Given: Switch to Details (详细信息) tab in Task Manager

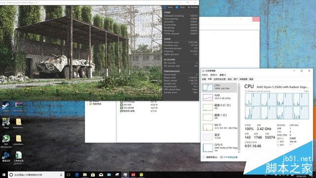Looking at the screenshot, I should click(243, 79).
